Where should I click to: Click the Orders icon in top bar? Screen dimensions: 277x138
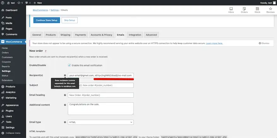coord(244,10)
